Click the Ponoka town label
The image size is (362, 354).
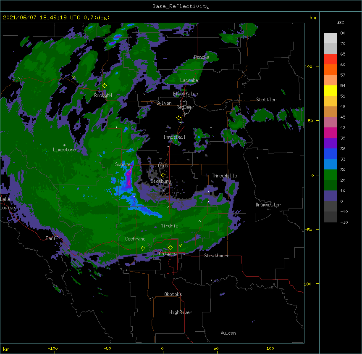(202, 57)
